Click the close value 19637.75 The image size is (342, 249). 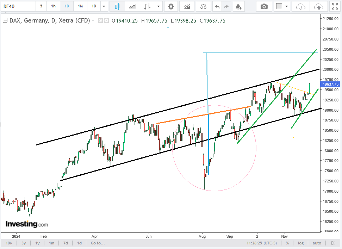coord(214,21)
